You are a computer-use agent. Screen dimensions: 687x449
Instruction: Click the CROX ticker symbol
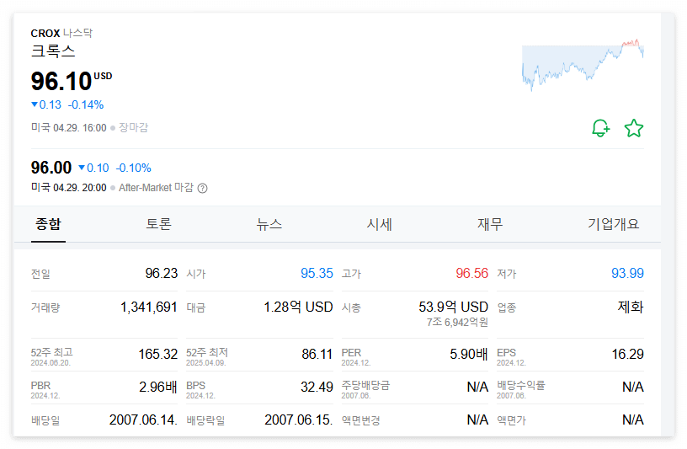point(45,34)
